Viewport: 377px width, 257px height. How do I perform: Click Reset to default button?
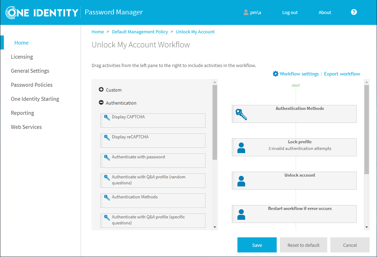pos(303,245)
